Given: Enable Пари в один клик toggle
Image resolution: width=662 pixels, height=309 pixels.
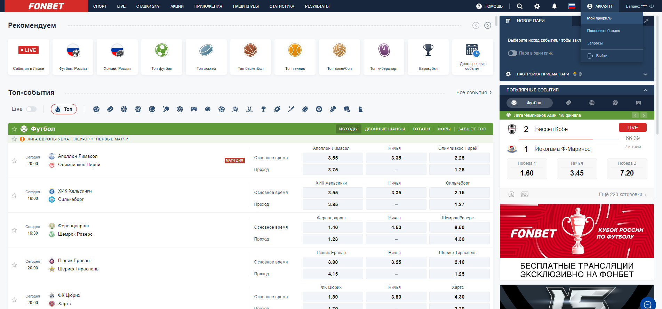Looking at the screenshot, I should coord(512,53).
